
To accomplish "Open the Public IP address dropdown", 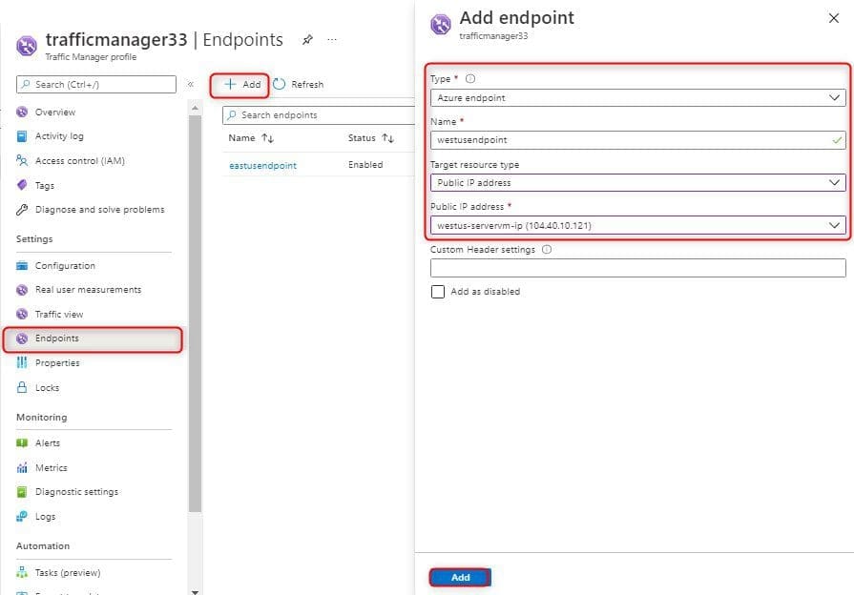I will pos(637,225).
